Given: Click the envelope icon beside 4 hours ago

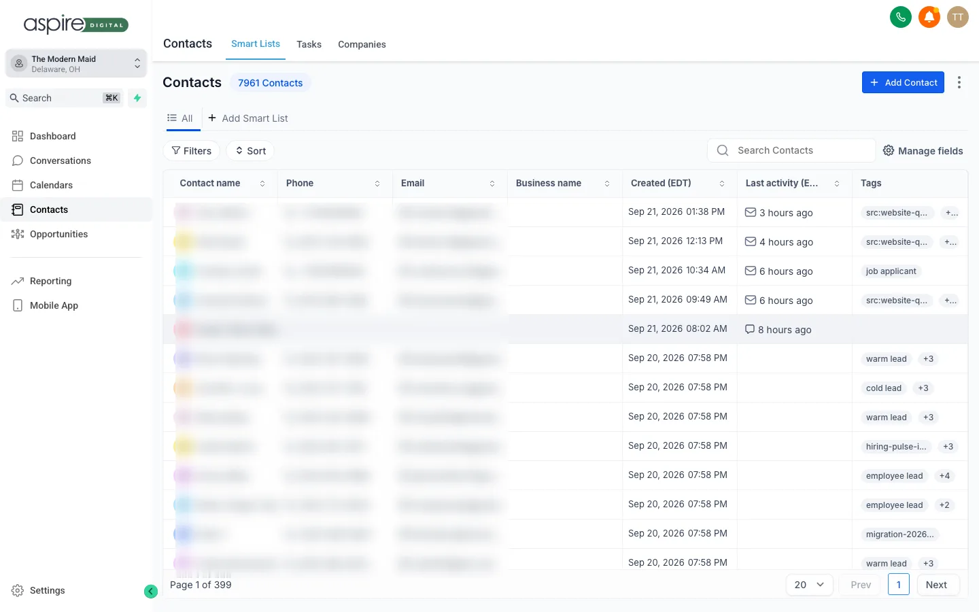Looking at the screenshot, I should 751,241.
